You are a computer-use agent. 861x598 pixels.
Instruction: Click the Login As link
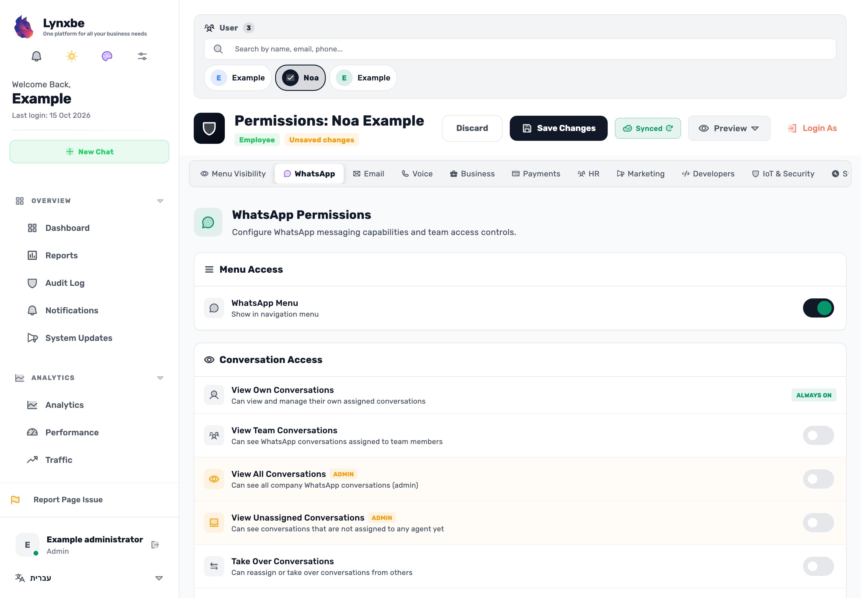[x=812, y=128]
